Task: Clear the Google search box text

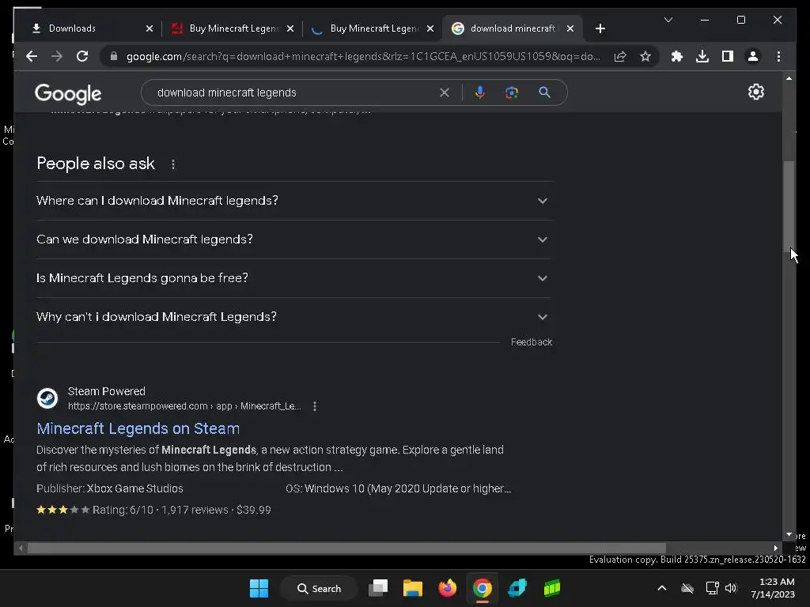Action: [x=445, y=92]
